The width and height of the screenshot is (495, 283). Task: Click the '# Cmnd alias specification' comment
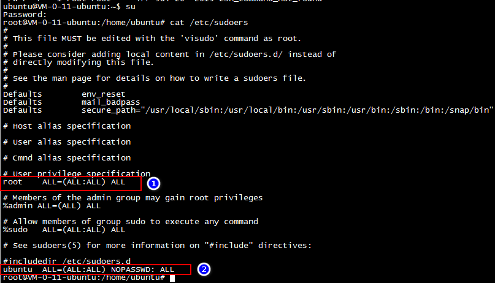(x=67, y=158)
